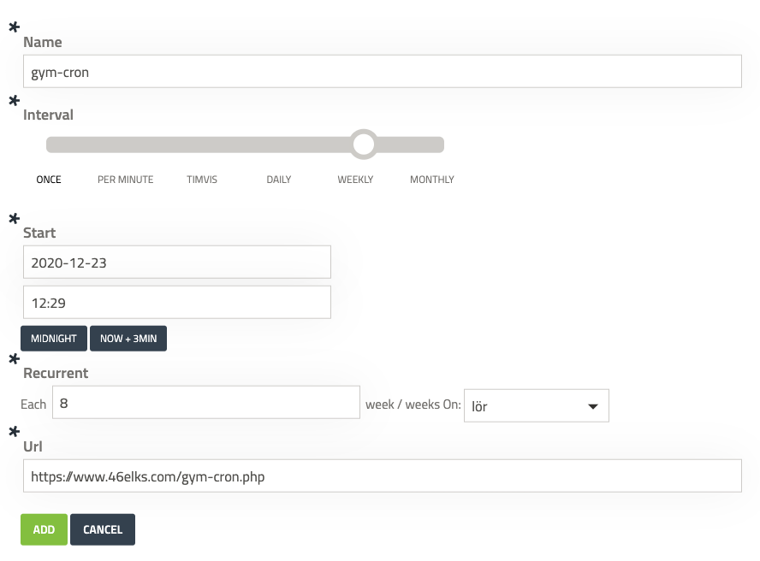Click the Start section label
The width and height of the screenshot is (760, 561).
click(x=39, y=233)
